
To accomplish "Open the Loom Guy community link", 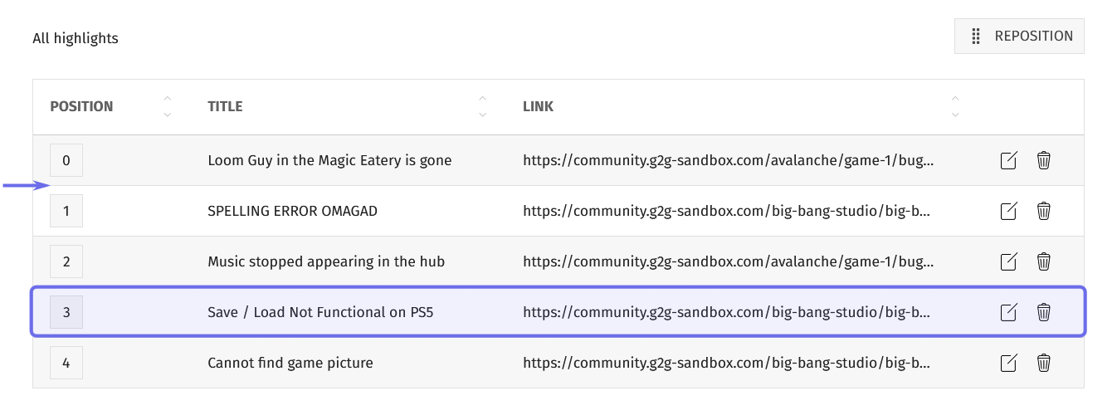I will point(728,160).
